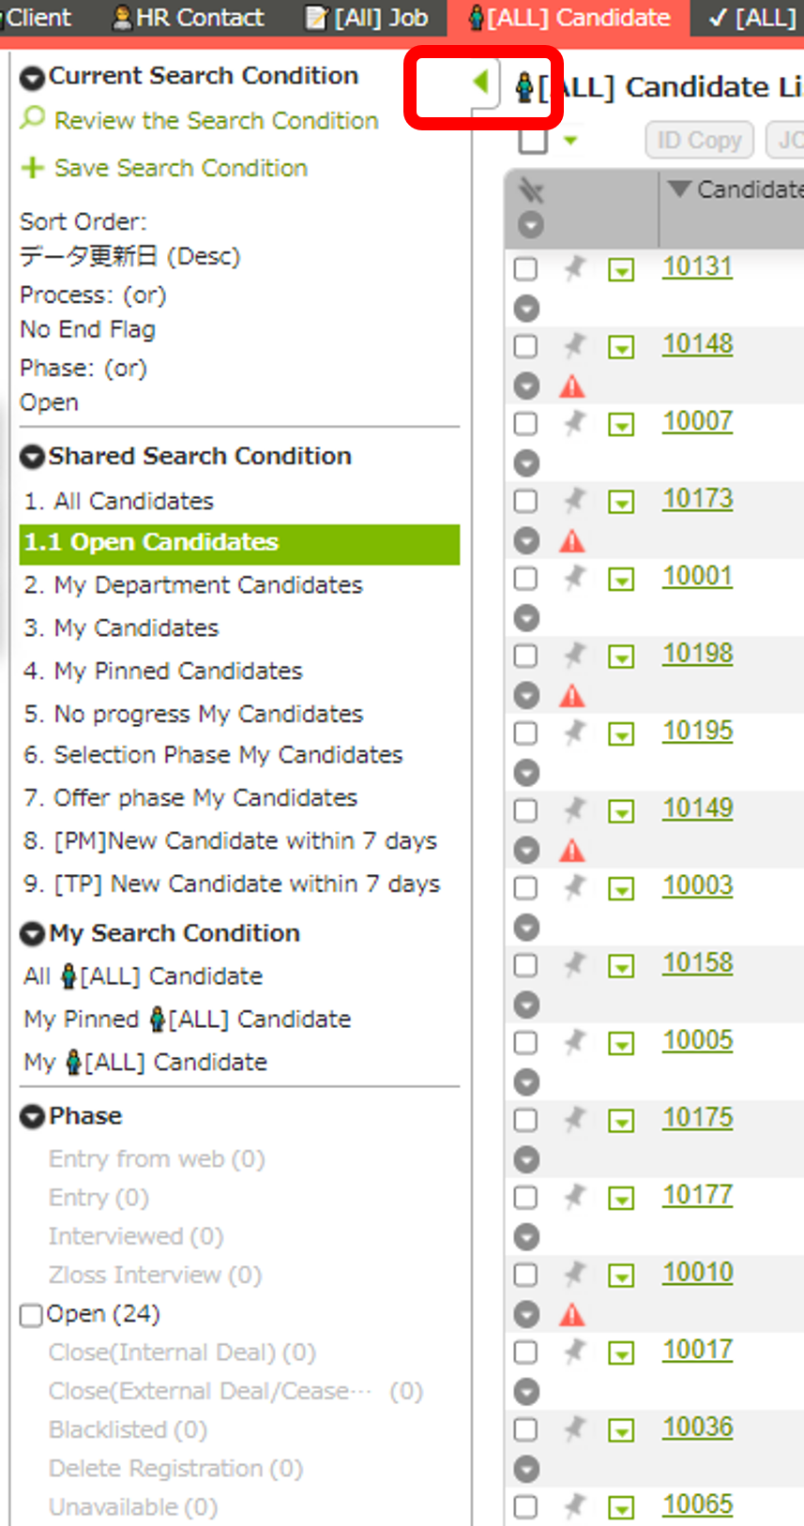The height and width of the screenshot is (1526, 804).
Task: Collapse the Shared Search Condition section
Action: [x=33, y=457]
